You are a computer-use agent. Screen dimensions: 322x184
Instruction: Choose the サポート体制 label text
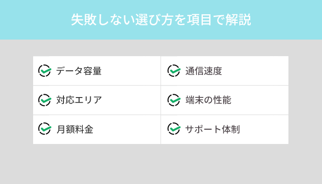[x=213, y=129]
